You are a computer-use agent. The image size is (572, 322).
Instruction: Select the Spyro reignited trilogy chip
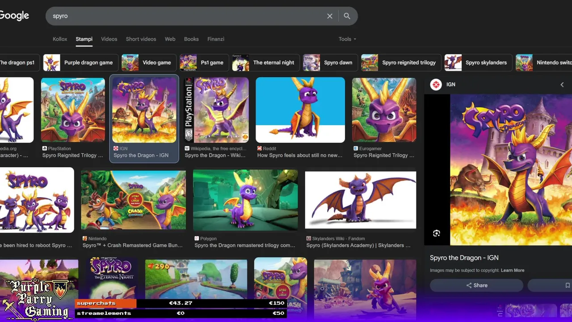(x=401, y=63)
